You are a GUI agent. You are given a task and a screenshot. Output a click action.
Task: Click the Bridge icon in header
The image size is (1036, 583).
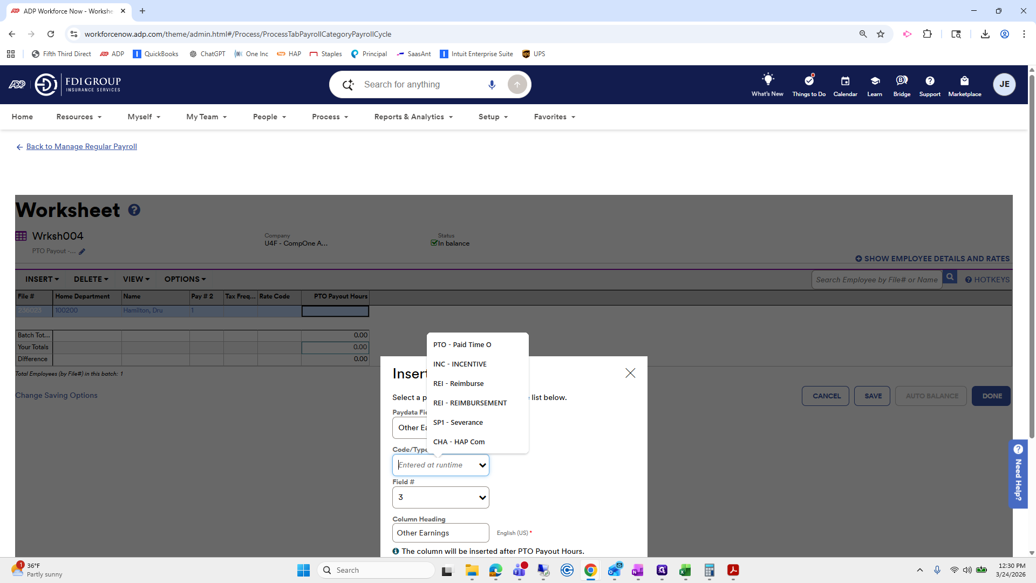point(902,81)
